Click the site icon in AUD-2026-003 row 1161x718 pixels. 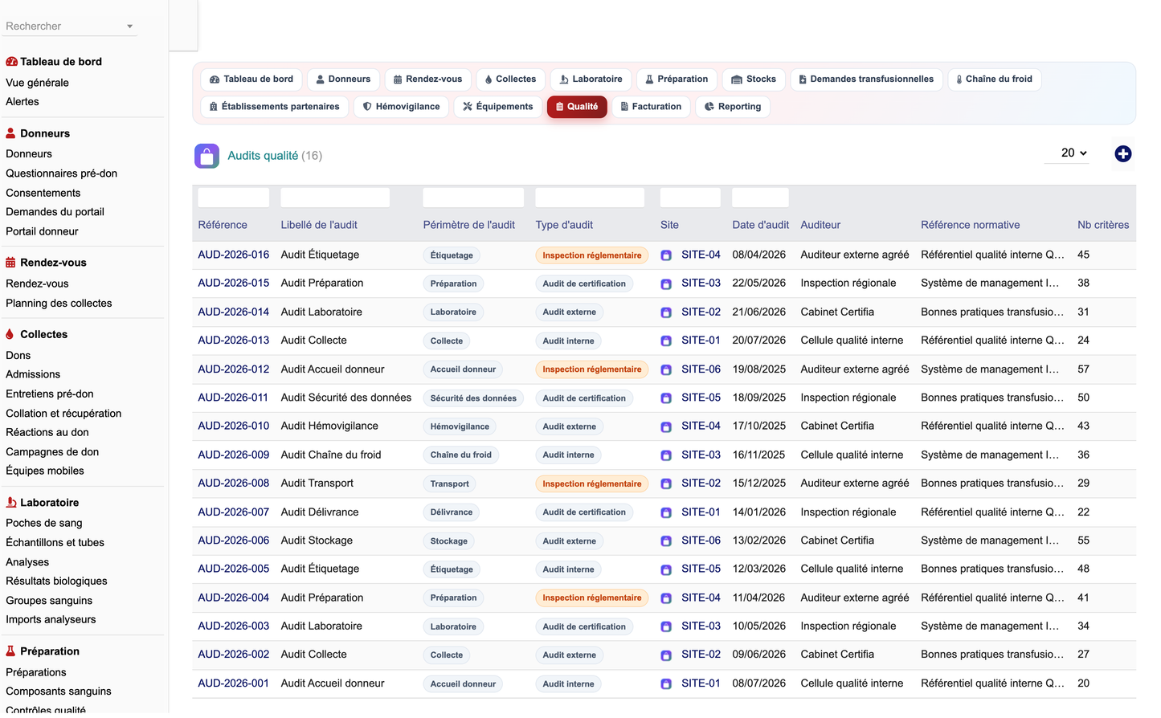click(x=666, y=627)
